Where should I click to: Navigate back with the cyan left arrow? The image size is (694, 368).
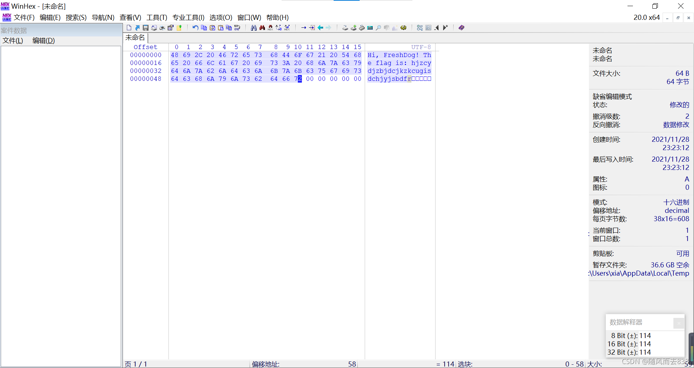(320, 28)
